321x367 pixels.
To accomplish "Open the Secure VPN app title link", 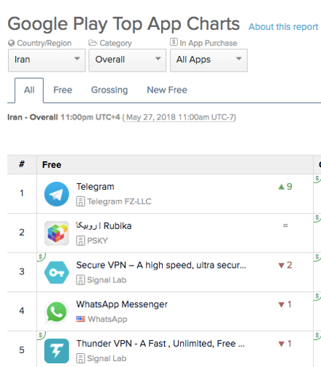I will click(161, 265).
